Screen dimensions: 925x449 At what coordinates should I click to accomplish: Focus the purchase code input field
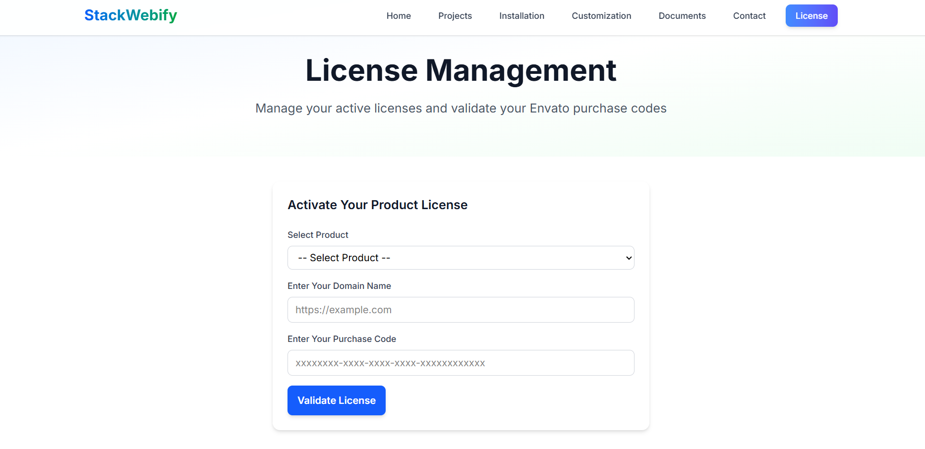pyautogui.click(x=461, y=363)
